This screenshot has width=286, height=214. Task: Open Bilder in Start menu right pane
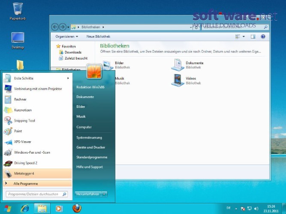81,107
